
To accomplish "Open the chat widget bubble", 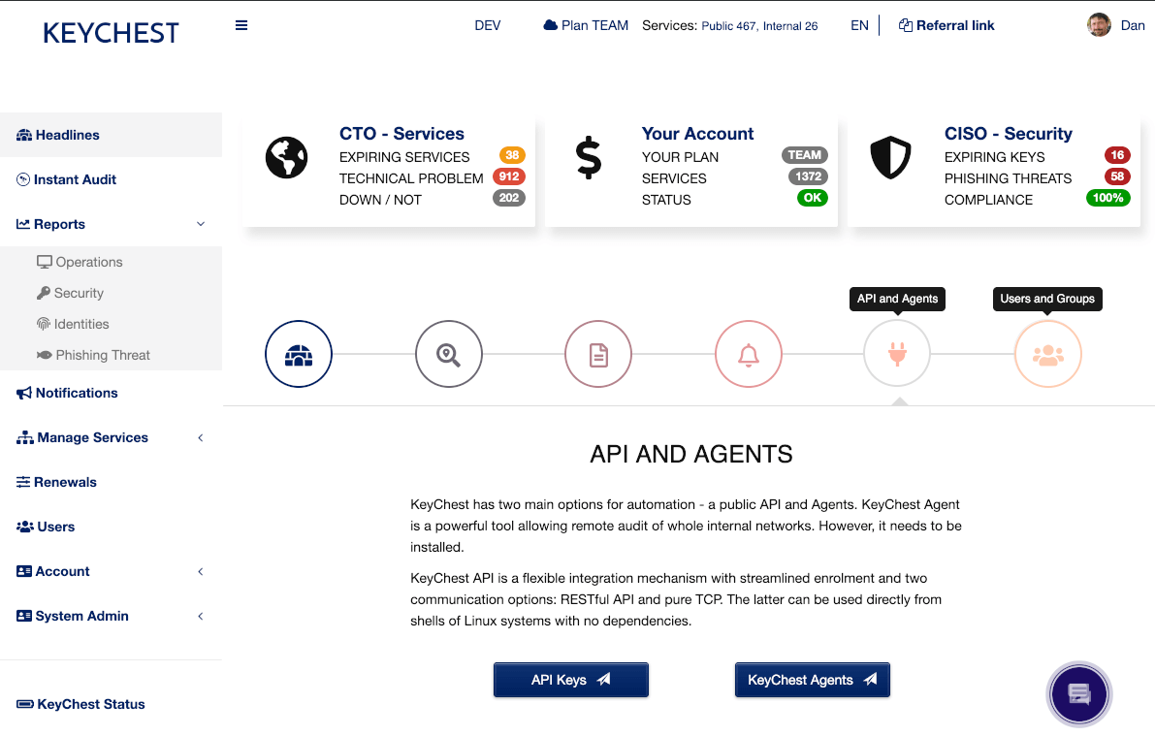I will tap(1079, 694).
